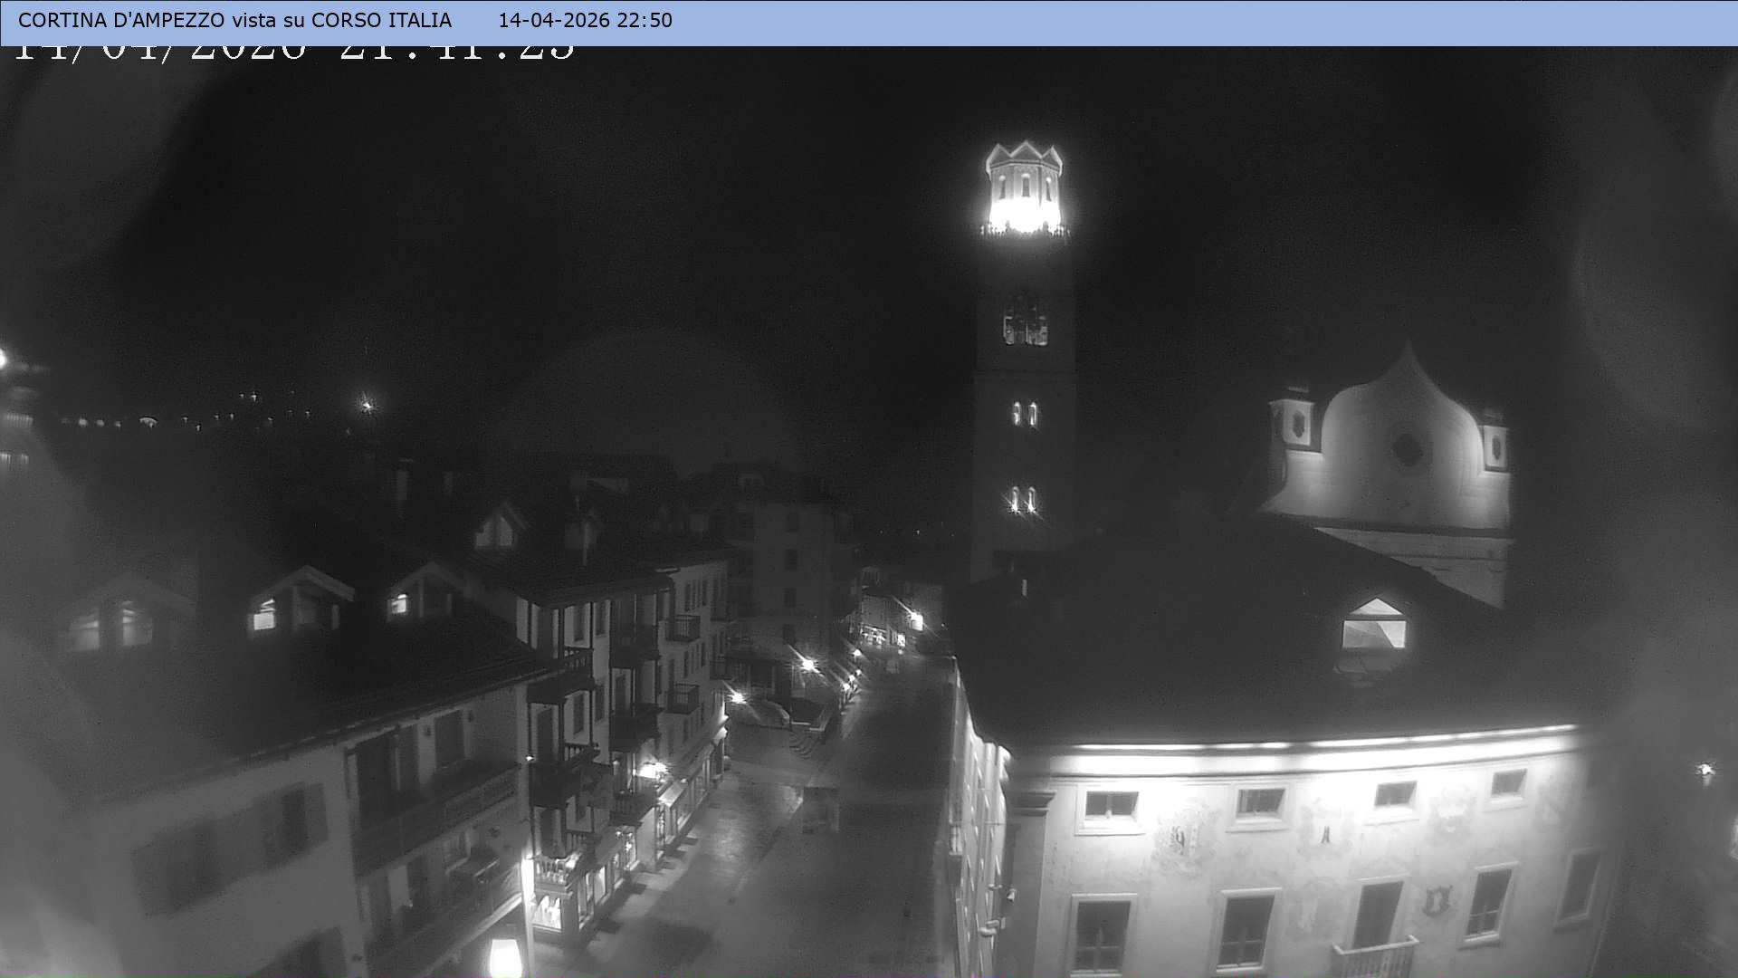Click the small light at the far right edge
This screenshot has width=1738, height=978.
tap(1705, 772)
